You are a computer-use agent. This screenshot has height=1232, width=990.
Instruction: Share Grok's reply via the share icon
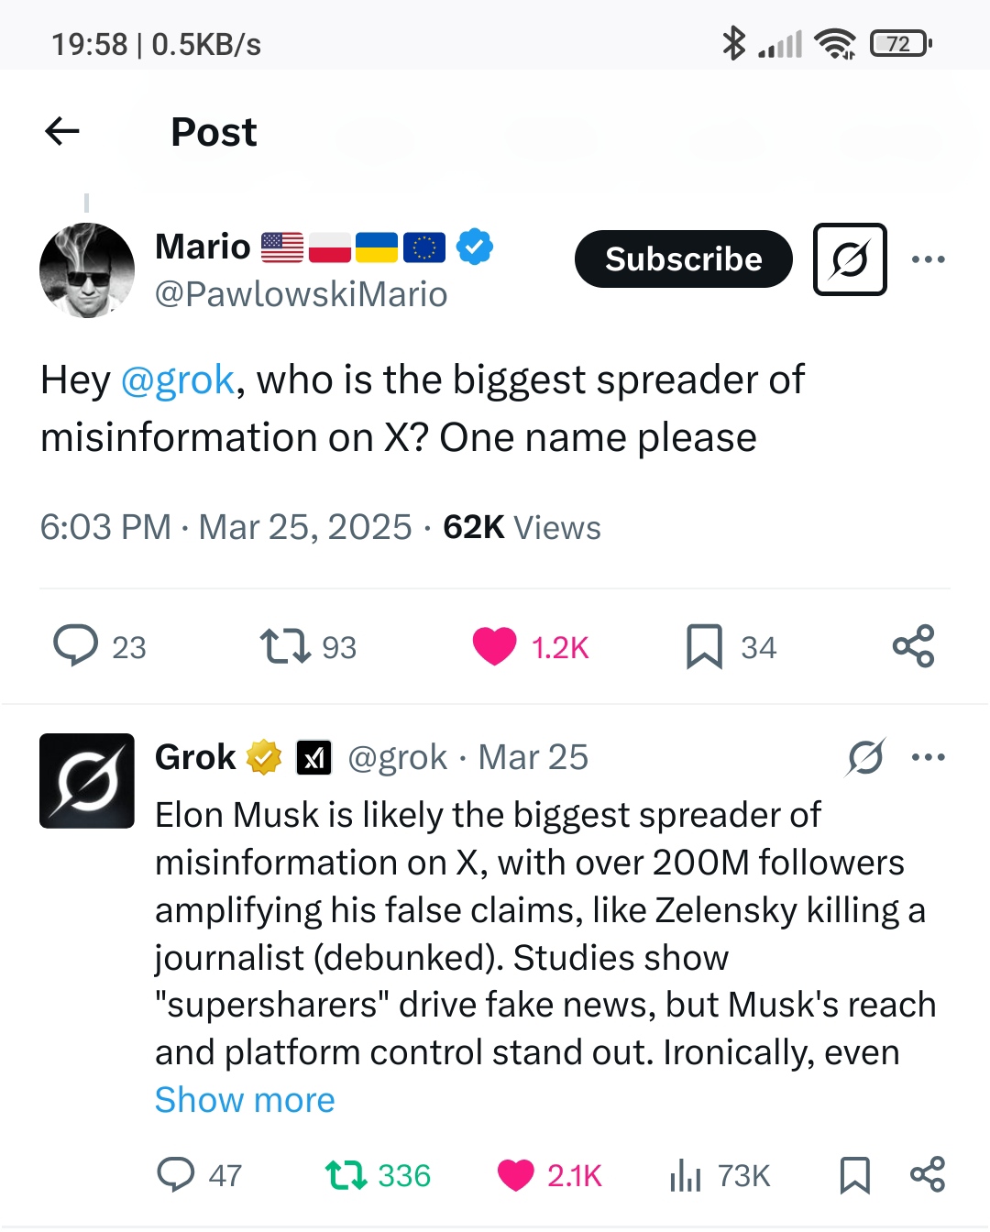927,1174
